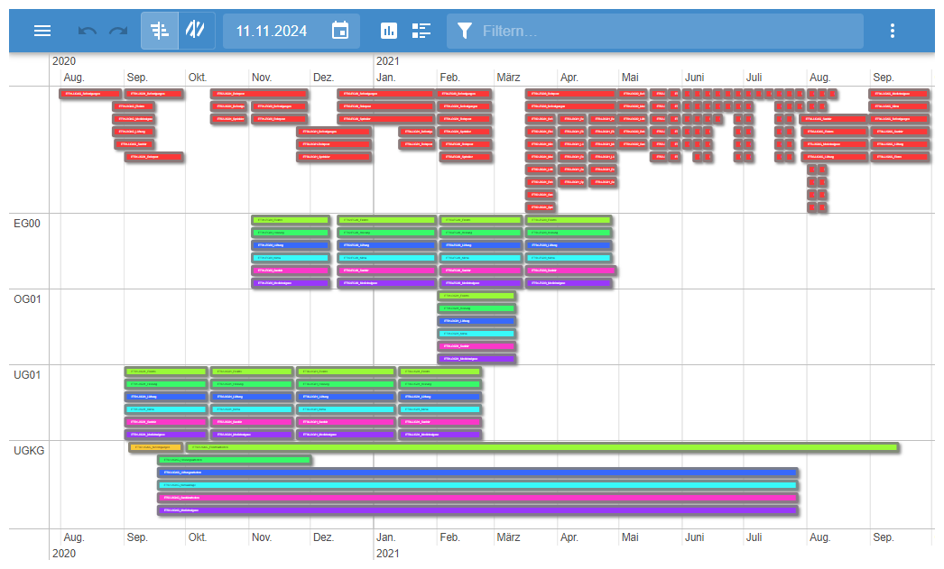Click Juni month in top header

694,78
